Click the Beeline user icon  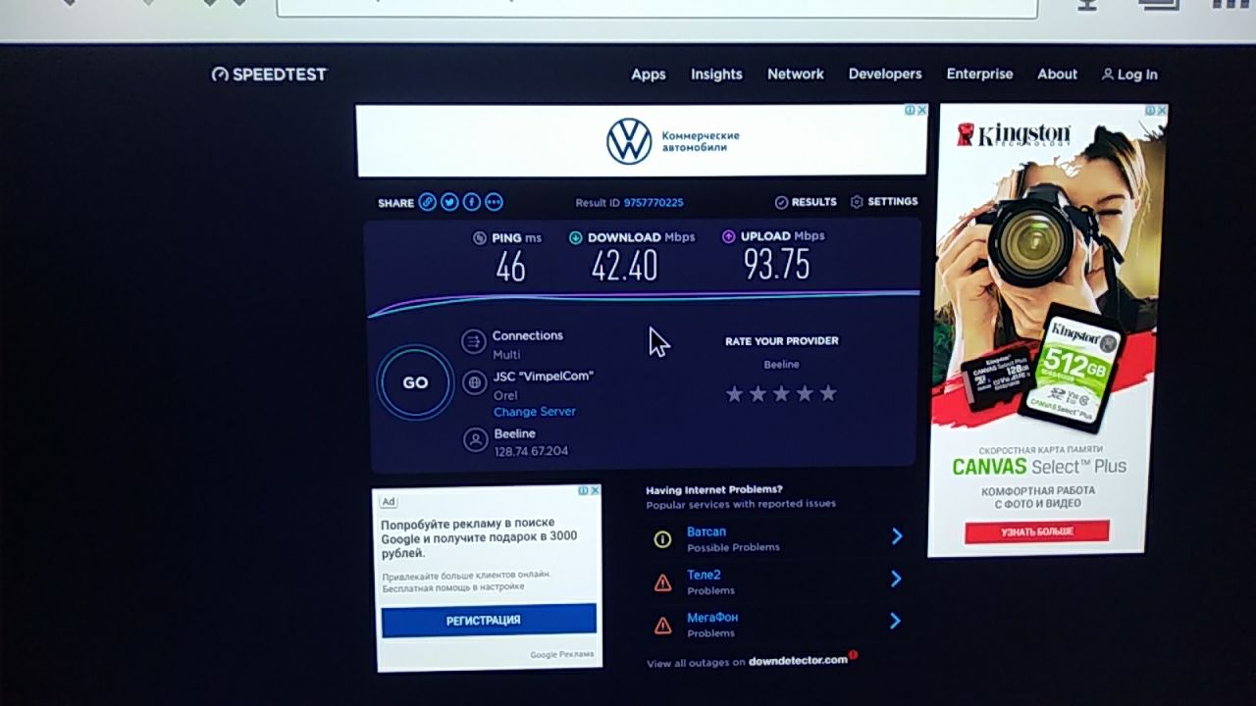coord(475,439)
